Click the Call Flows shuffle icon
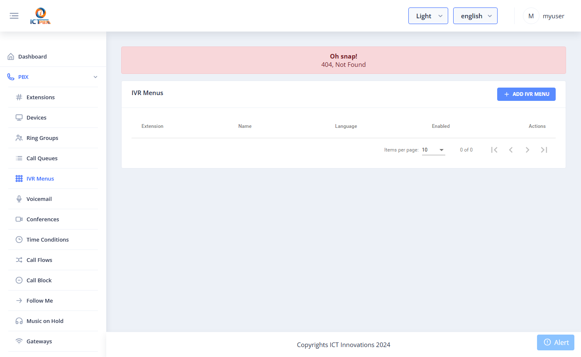Screen dimensions: 581x357 (x=19, y=260)
